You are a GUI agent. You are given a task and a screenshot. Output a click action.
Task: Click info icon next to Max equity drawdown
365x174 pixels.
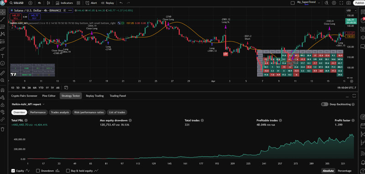[130, 120]
